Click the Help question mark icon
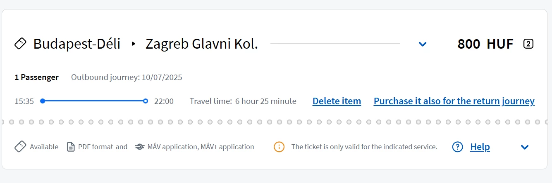 pyautogui.click(x=457, y=147)
